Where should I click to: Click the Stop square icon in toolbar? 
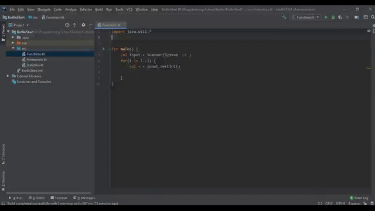click(347, 17)
